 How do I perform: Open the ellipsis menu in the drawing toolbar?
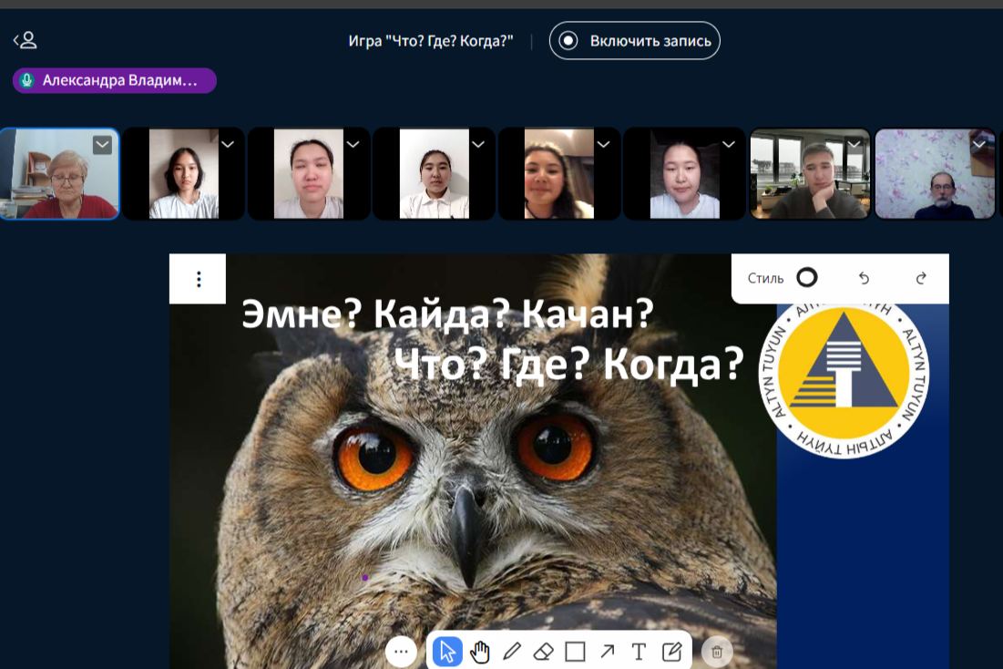402,651
